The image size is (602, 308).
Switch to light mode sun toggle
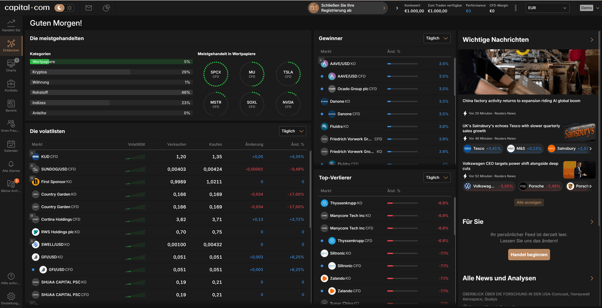pos(70,8)
